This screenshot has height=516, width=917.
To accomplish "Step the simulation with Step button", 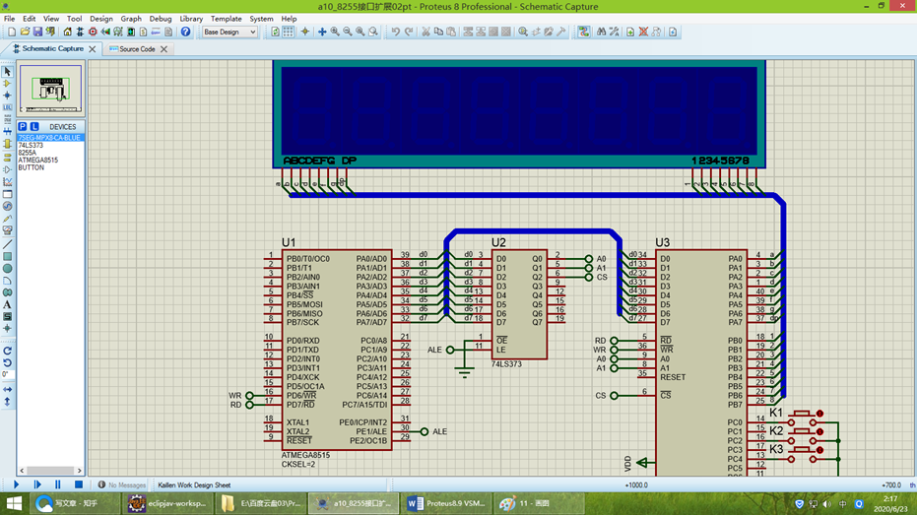I will [36, 484].
